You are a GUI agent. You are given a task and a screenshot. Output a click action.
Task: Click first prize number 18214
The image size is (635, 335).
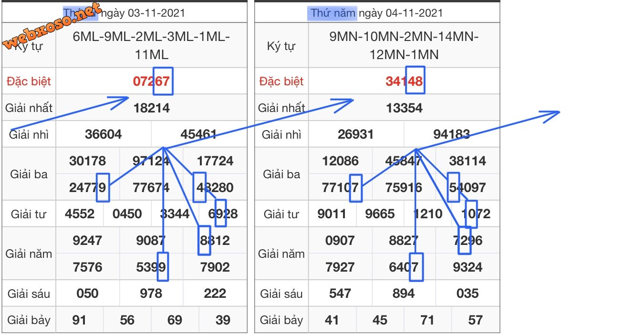(151, 108)
